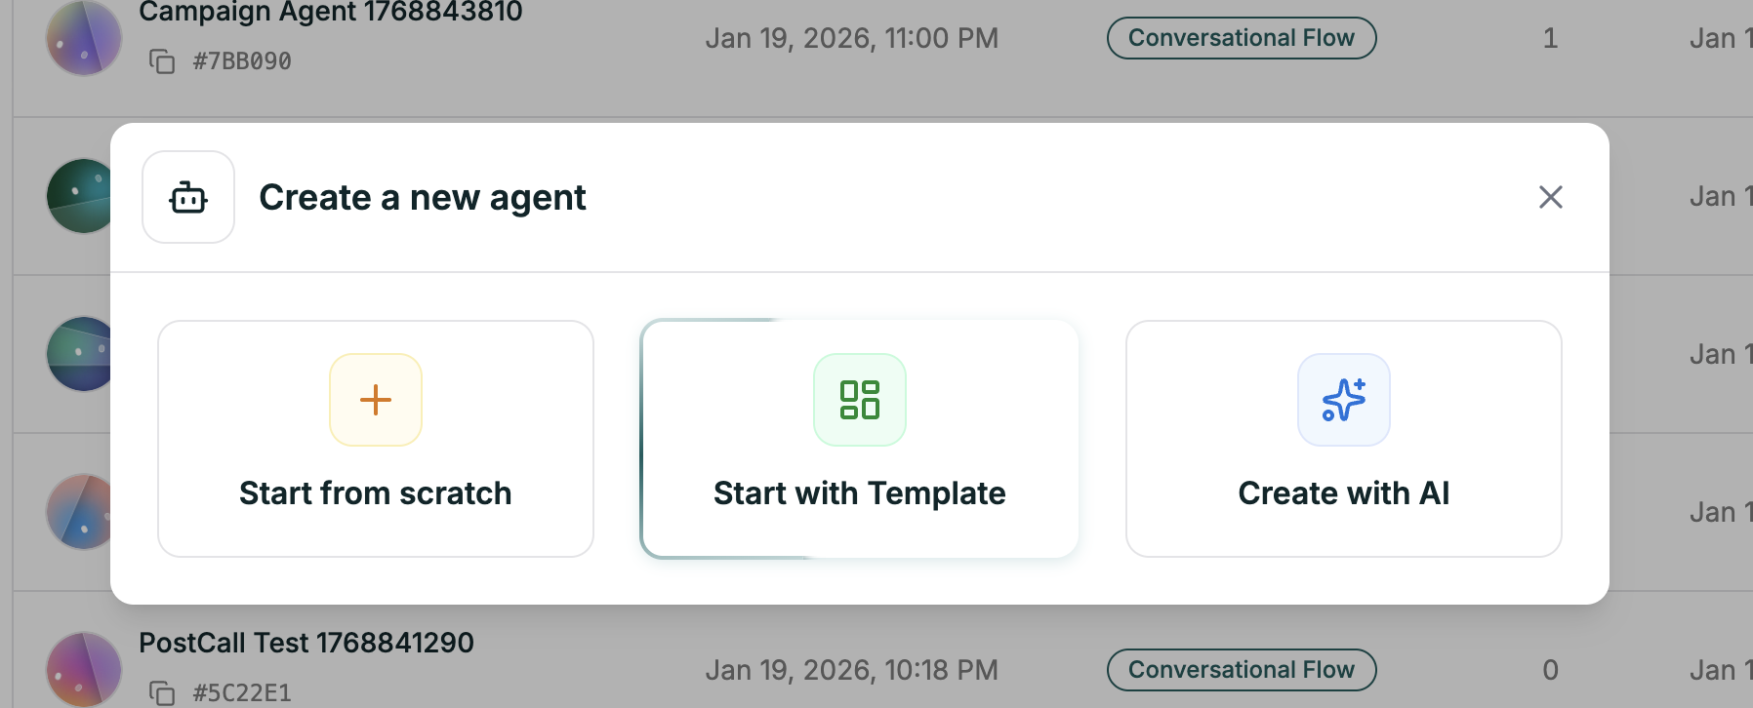Click the Conversational Flow badge for PostCall Test
This screenshot has height=708, width=1753.
(x=1241, y=669)
